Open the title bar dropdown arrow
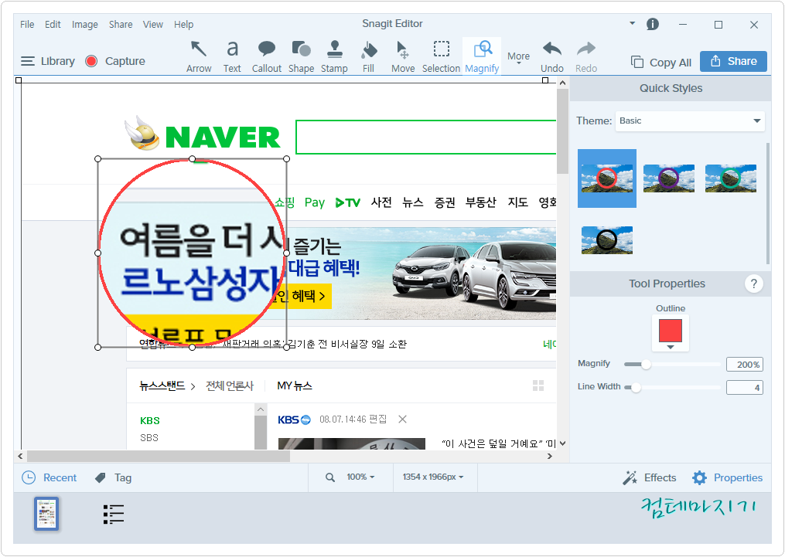The image size is (785, 557). coord(632,23)
